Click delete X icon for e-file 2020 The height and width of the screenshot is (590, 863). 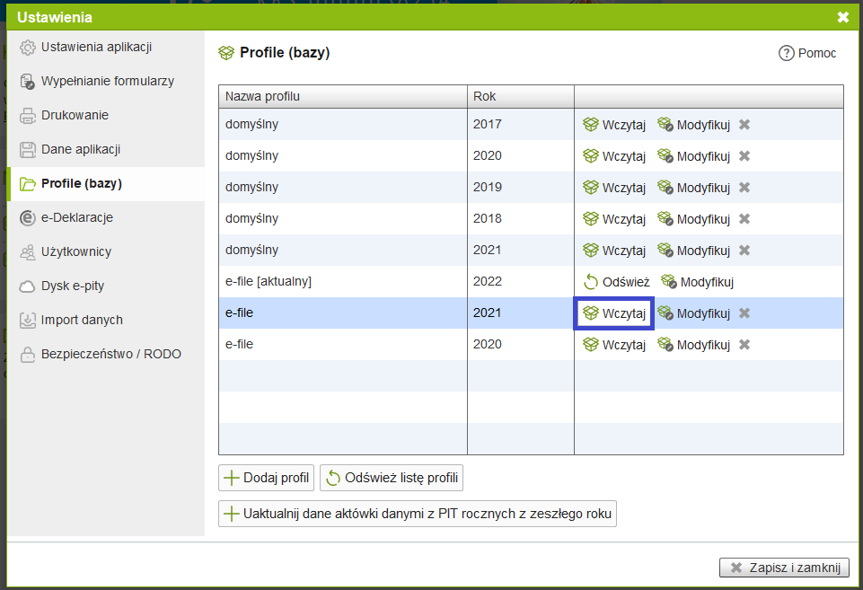coord(744,345)
